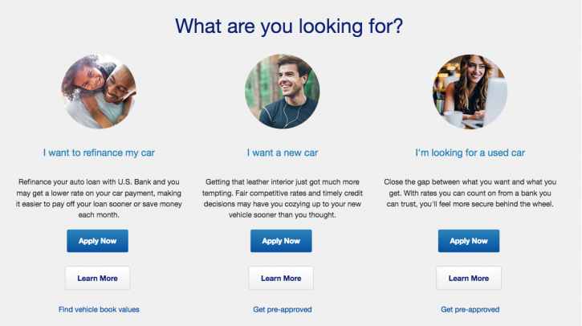Click the father and daughter refinance photo
582x326 pixels.
99,92
